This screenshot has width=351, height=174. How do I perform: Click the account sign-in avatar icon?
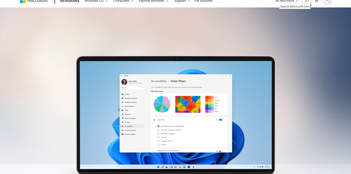(x=327, y=1)
